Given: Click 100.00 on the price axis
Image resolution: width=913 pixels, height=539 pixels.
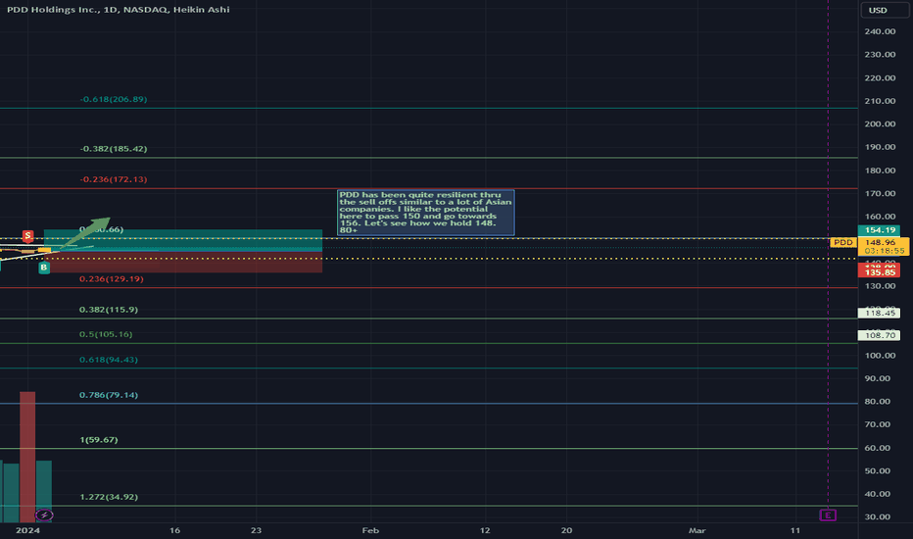Looking at the screenshot, I should tap(880, 355).
